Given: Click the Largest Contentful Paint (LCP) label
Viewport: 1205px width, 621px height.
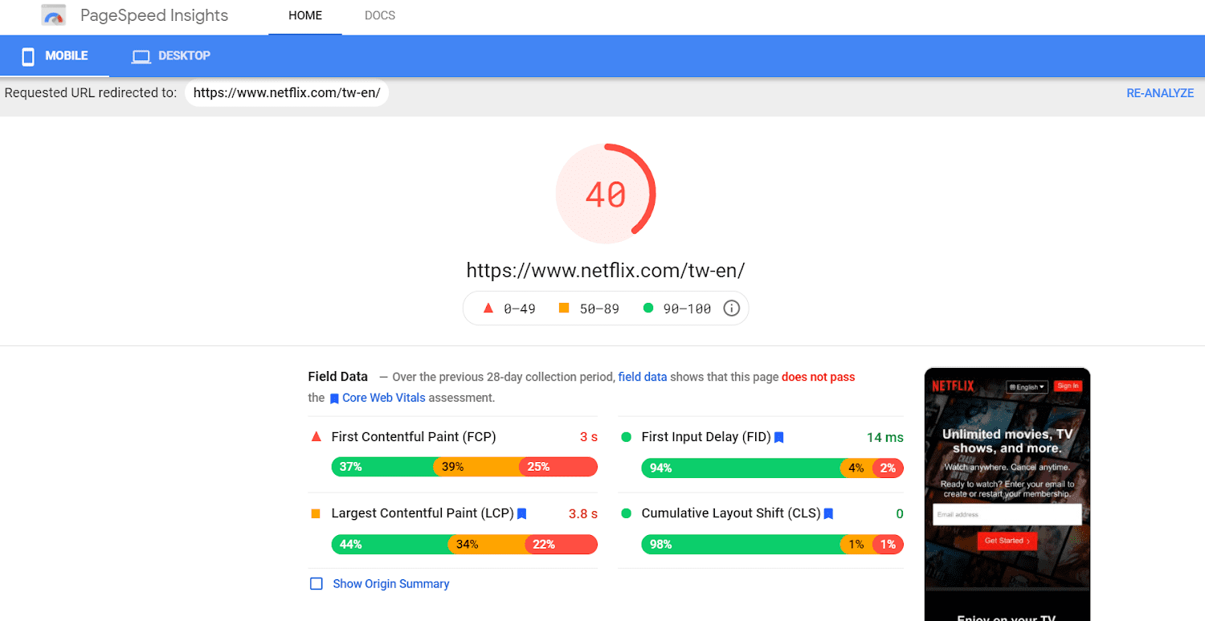Looking at the screenshot, I should (x=423, y=513).
